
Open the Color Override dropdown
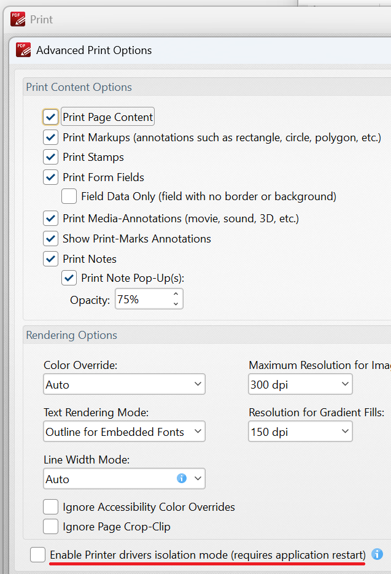(x=124, y=384)
